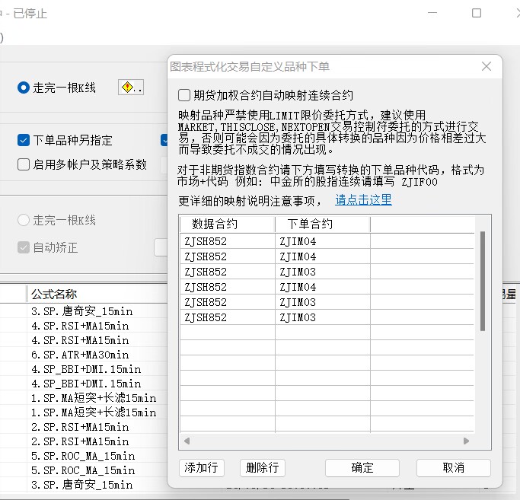Viewport: 520px width, 500px height.
Task: Select the active 走完一根K线 radio button
Action: point(23,88)
